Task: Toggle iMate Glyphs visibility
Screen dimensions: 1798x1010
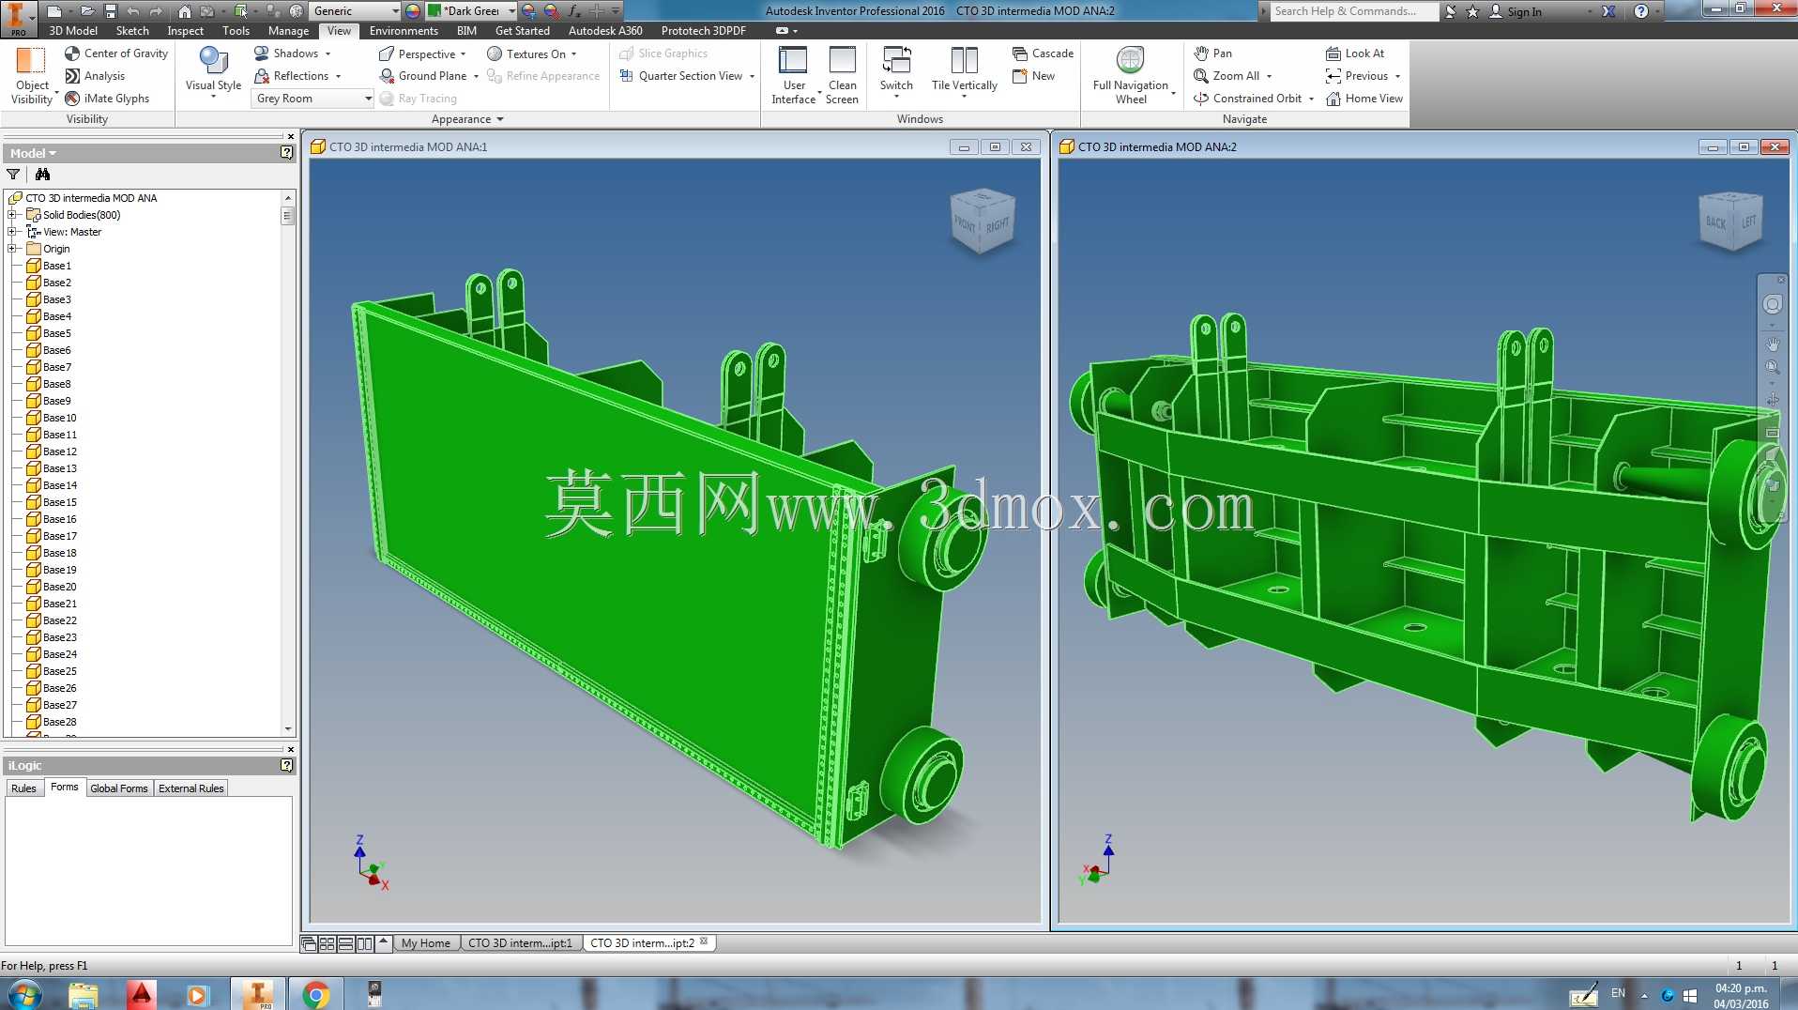Action: (x=107, y=99)
